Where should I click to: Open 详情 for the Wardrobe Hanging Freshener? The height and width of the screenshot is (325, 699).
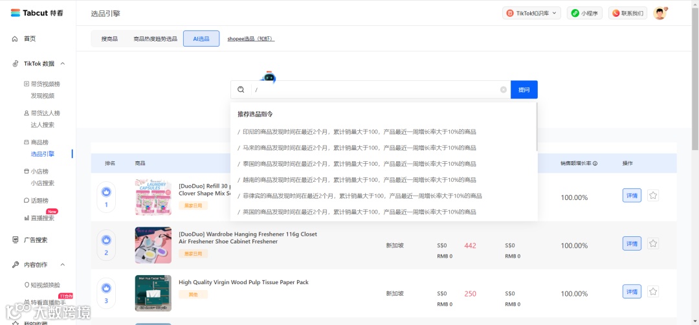(x=632, y=243)
